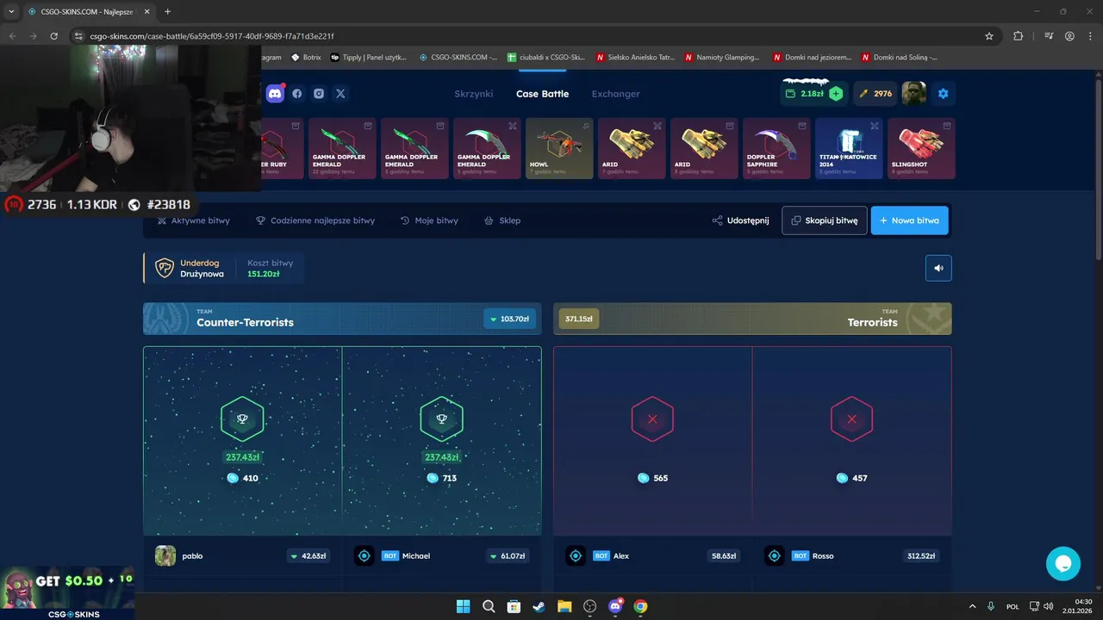Switch to Skrzynki tab
The width and height of the screenshot is (1103, 620).
click(473, 94)
